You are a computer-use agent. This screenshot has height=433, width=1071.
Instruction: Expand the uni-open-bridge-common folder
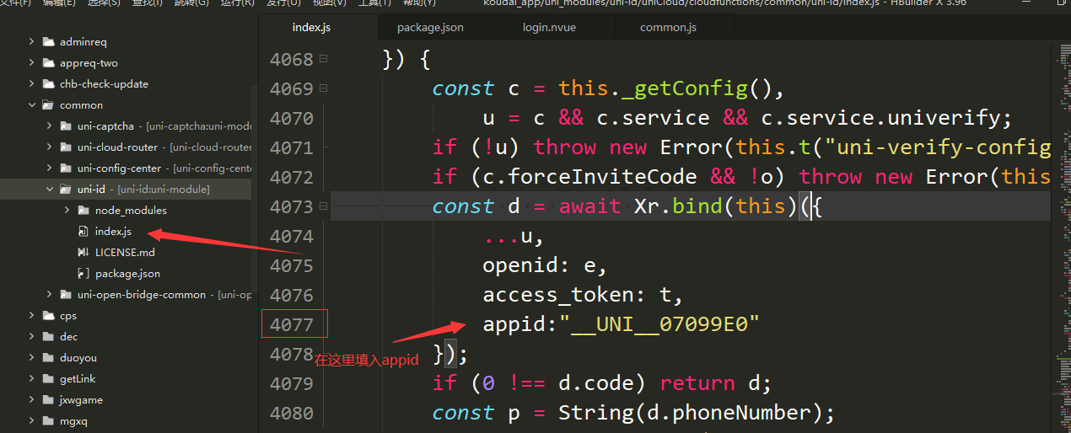pos(49,295)
